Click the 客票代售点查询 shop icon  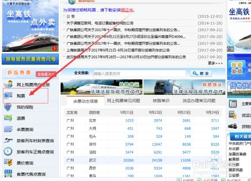pos(8,173)
